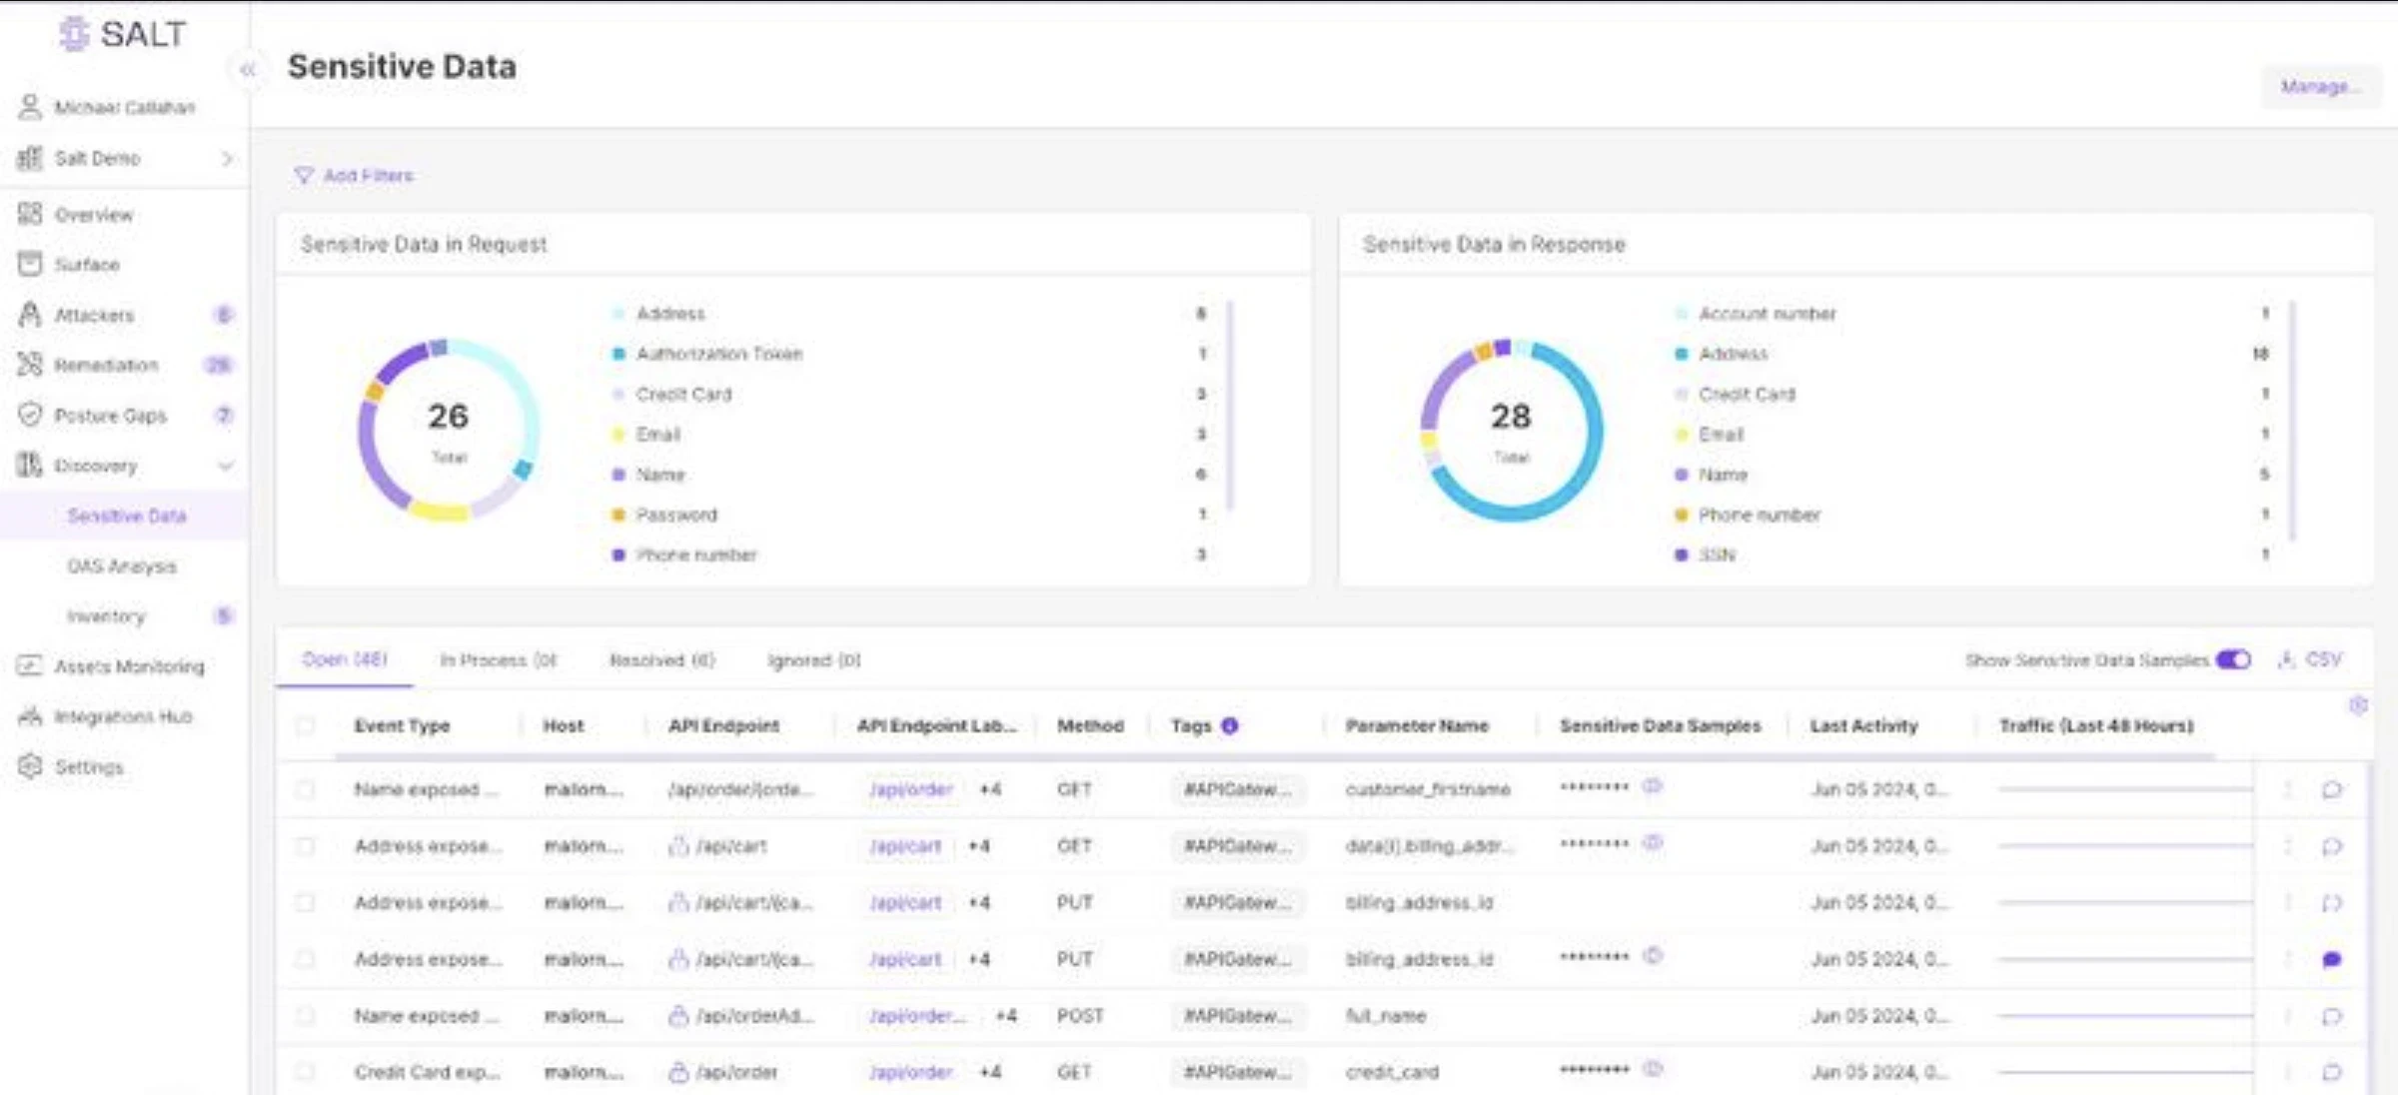Select the checkbox on the Name exposed row

click(x=305, y=789)
